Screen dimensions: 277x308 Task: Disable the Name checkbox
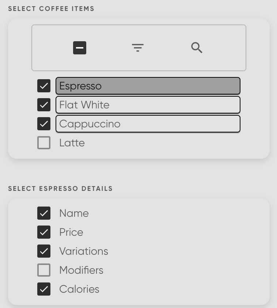tap(44, 213)
